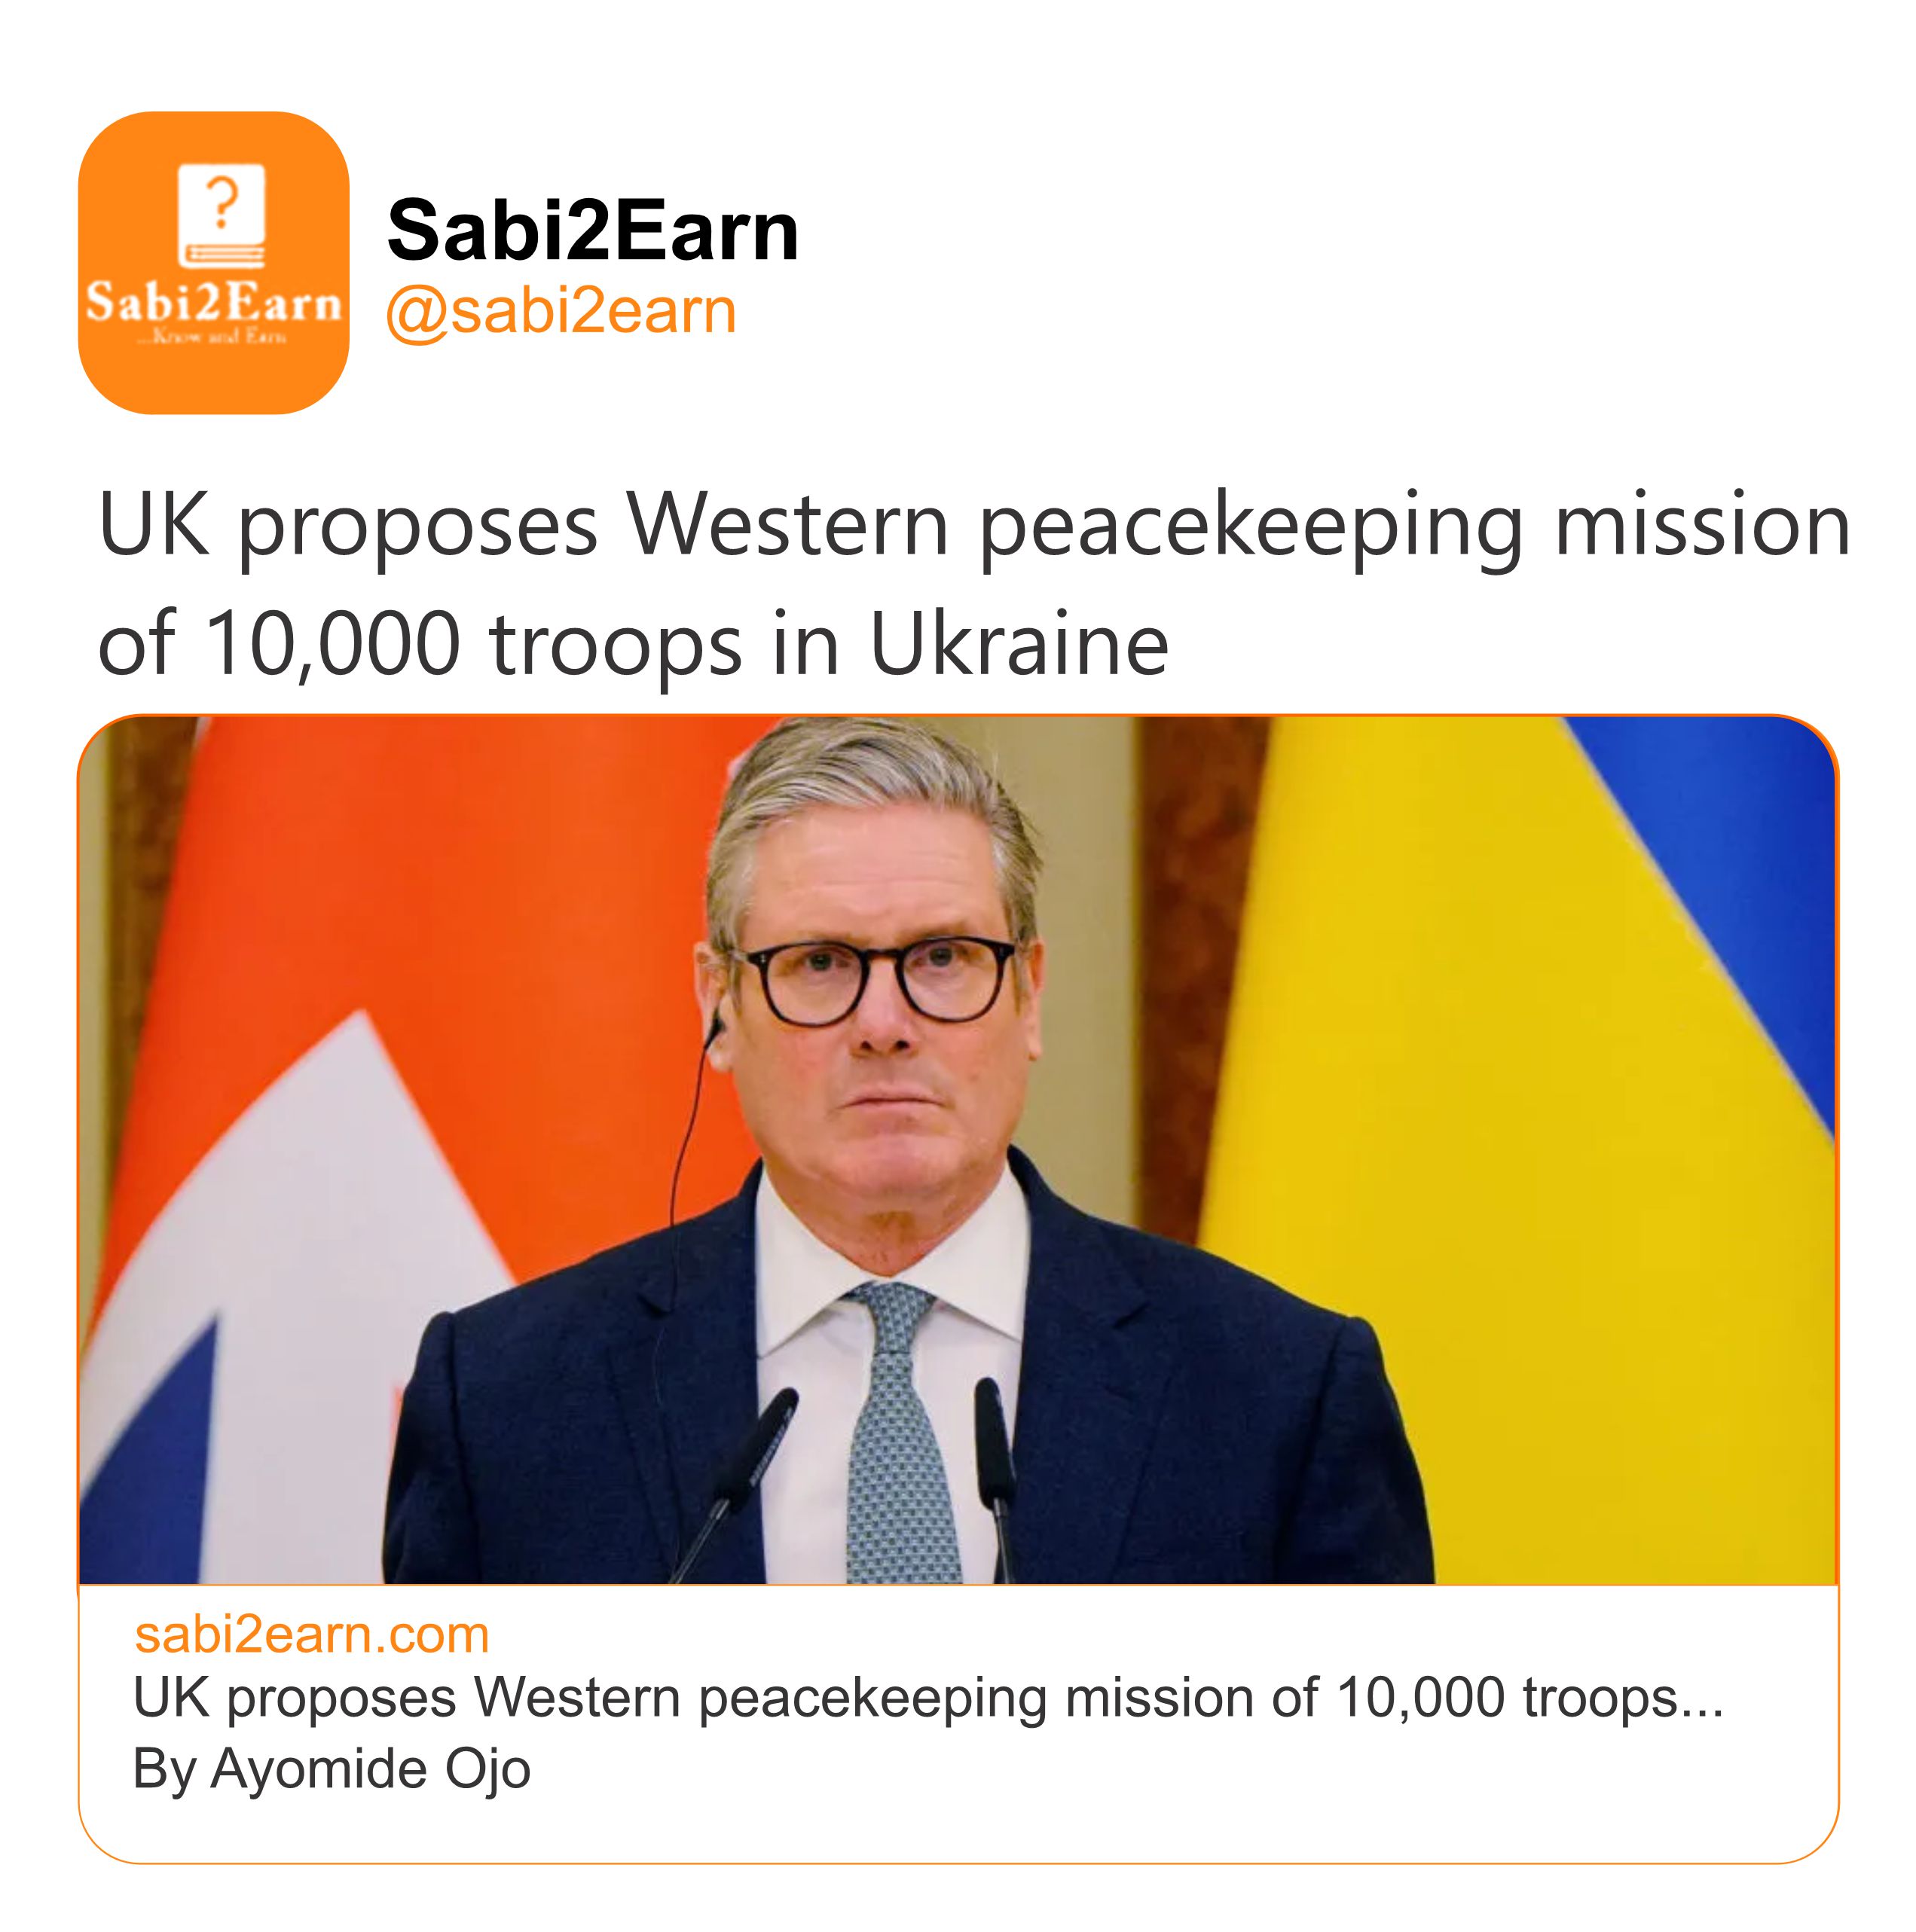The height and width of the screenshot is (1932, 1916).
Task: Open the sabi2earn.com domain link
Action: pos(311,1634)
